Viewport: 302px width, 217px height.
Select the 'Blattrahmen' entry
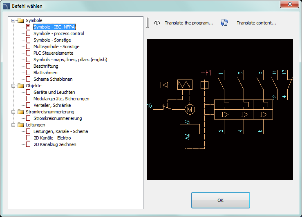coord(45,73)
